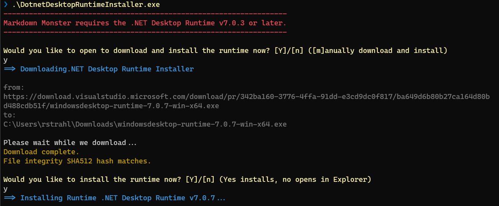
Task: Click the upper red dashed separator line
Action: click(x=145, y=14)
